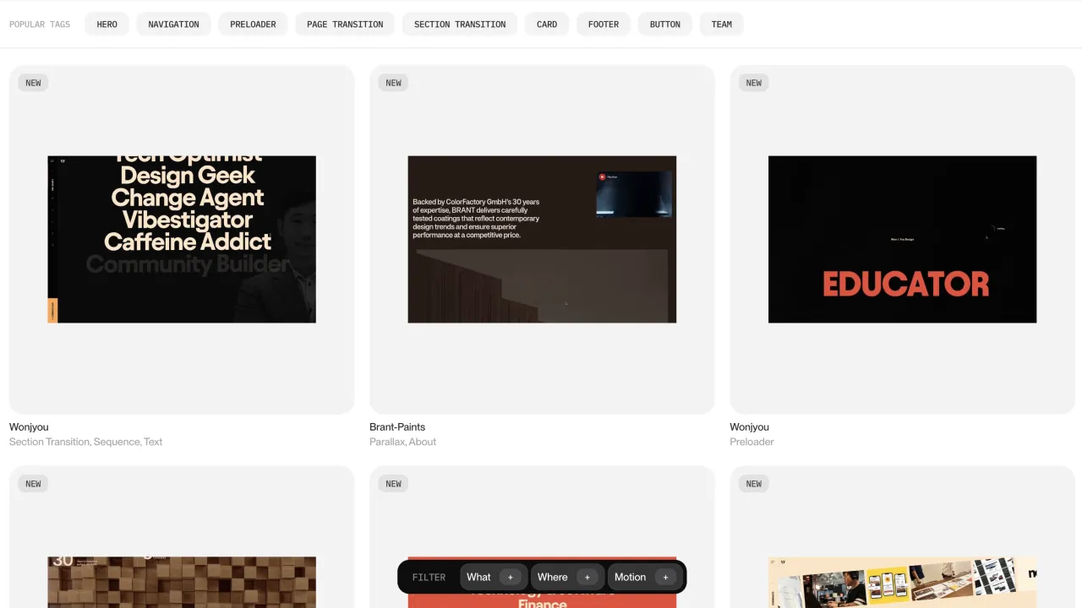Select the FOOTER tag chip

(x=604, y=24)
